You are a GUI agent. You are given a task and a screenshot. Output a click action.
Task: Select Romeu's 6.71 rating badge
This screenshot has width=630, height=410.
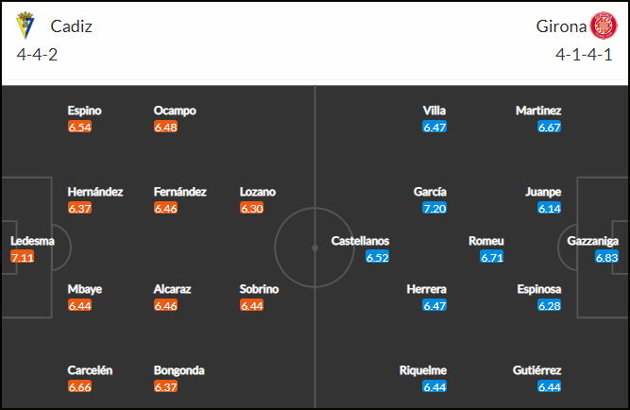(x=492, y=257)
